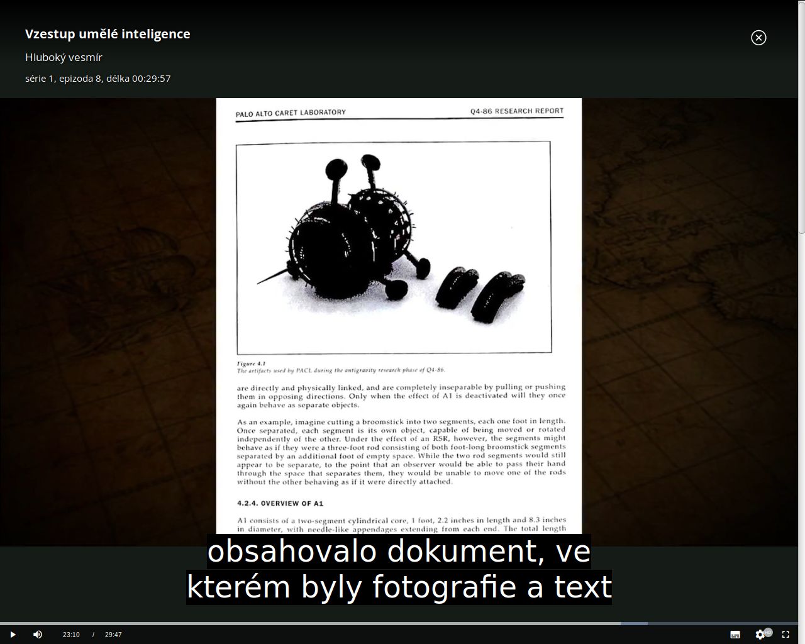Seek within the video progress bar
The width and height of the screenshot is (805, 644).
[399, 623]
